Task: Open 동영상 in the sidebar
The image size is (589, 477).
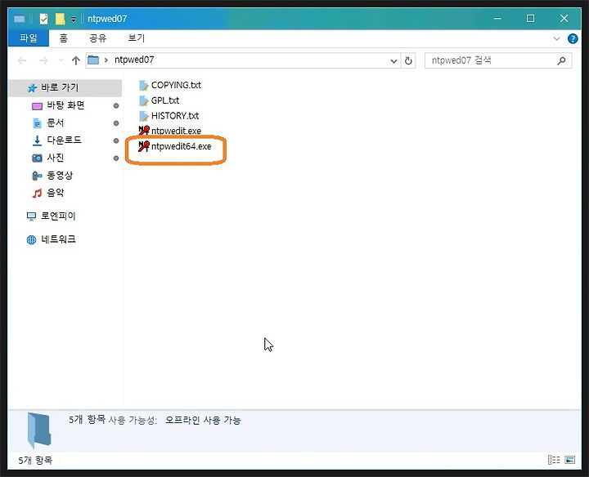Action: (60, 175)
